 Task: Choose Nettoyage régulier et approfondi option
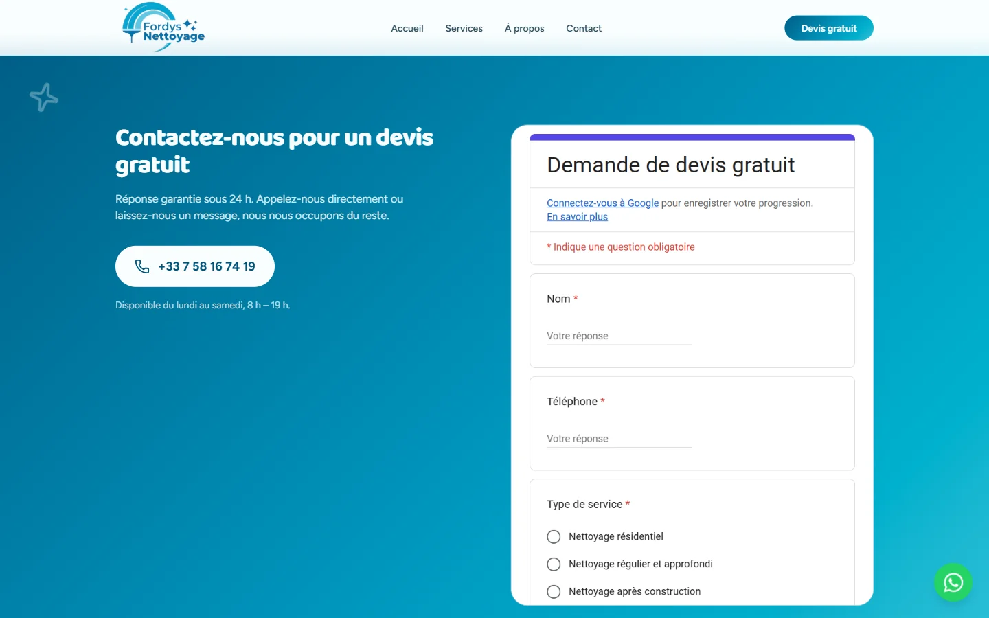click(x=554, y=564)
